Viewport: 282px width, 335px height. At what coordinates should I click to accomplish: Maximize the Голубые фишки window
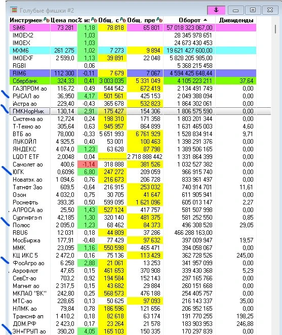coord(253,10)
